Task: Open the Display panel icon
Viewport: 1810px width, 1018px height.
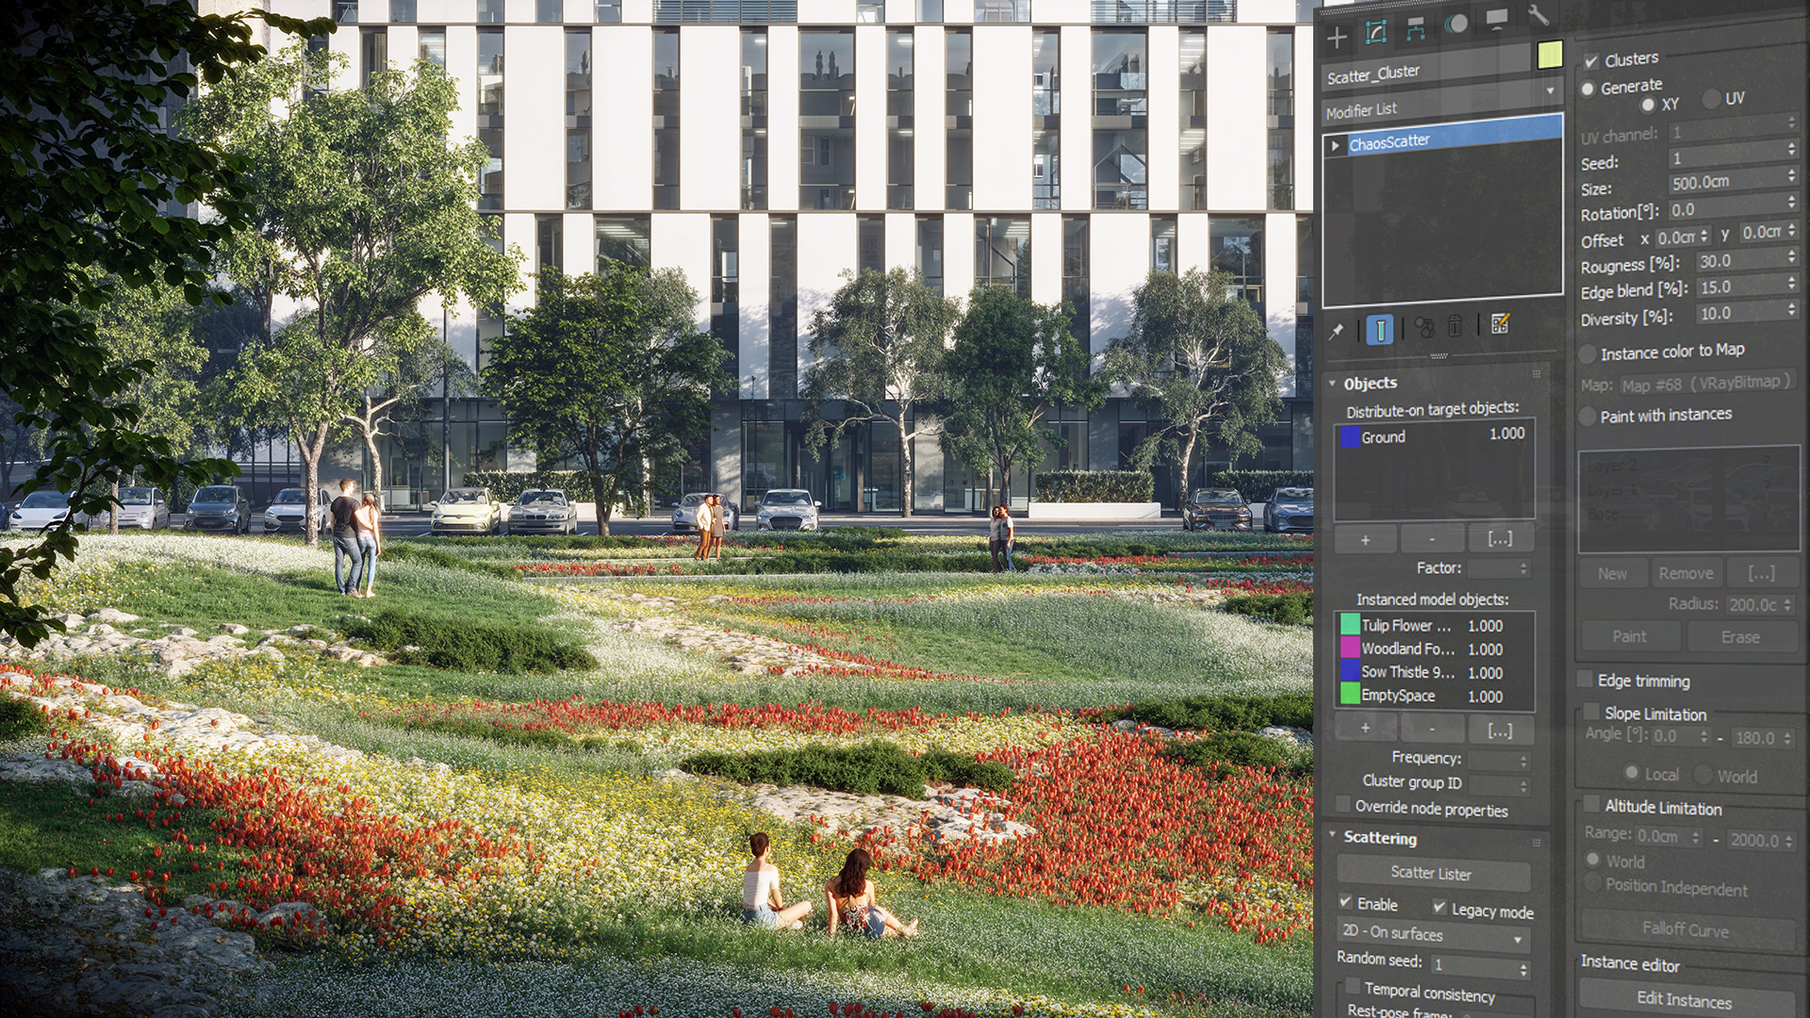Action: click(1496, 19)
